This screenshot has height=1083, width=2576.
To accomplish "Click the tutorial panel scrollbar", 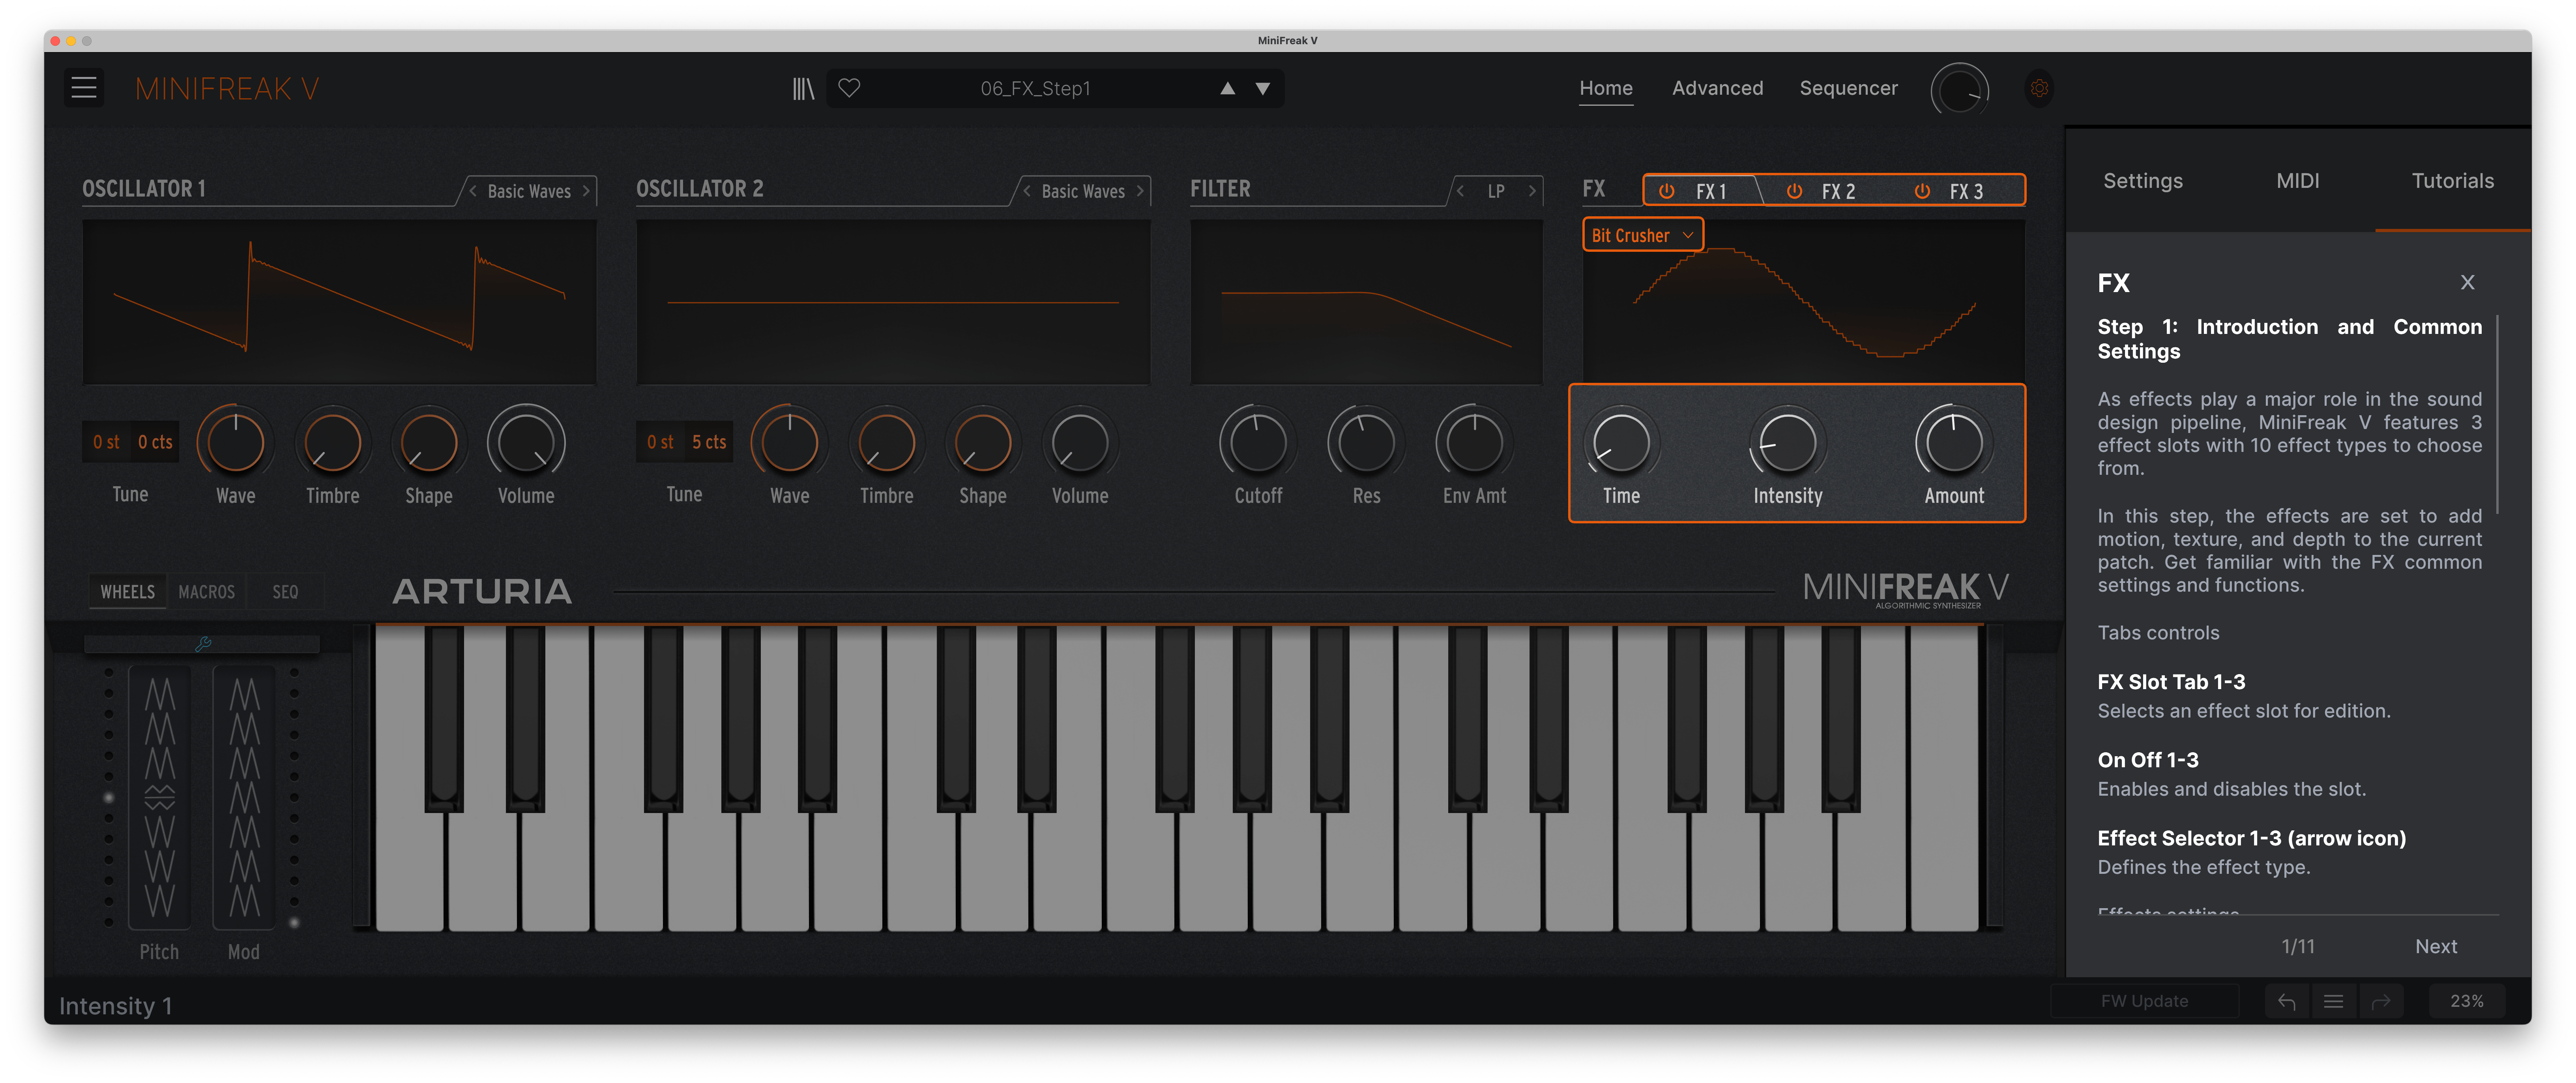I will 2498,415.
